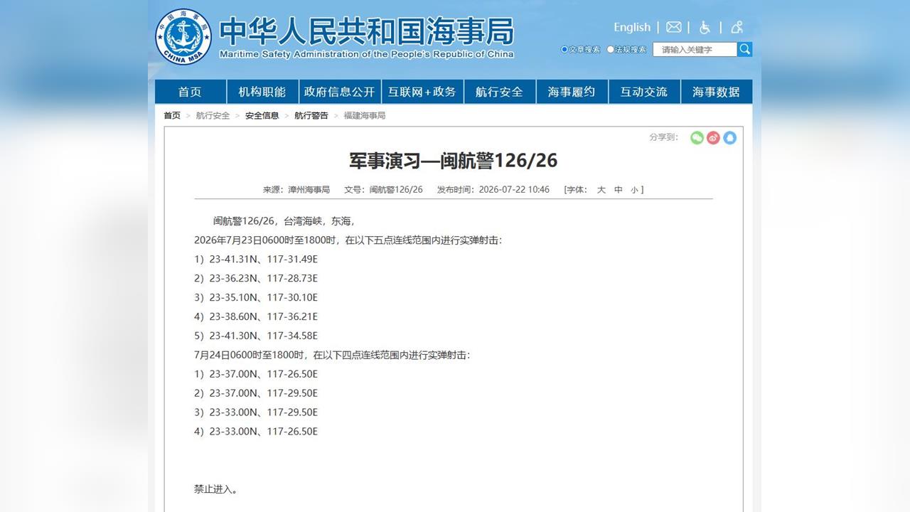
Task: Set font size to 大
Action: click(x=601, y=190)
